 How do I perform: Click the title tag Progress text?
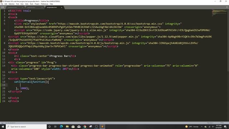(x=31, y=20)
